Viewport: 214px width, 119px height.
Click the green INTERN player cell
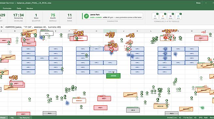(113, 76)
